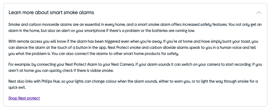Click the paragraph starting 'For example, by connecting'
This screenshot has width=271, height=110.
point(135,68)
